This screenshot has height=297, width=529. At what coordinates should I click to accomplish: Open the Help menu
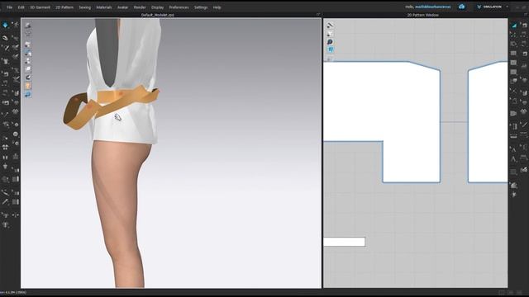click(x=217, y=7)
